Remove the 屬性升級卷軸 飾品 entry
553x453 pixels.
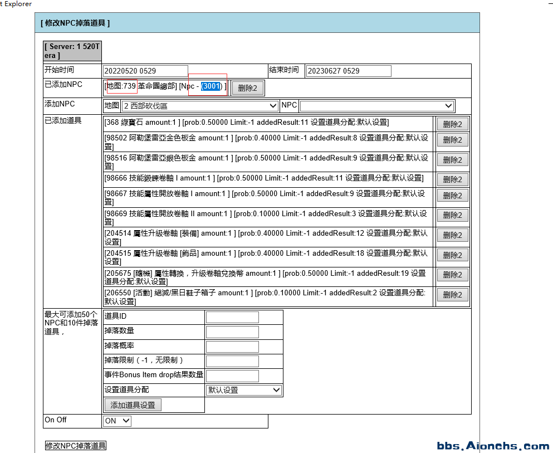(453, 255)
